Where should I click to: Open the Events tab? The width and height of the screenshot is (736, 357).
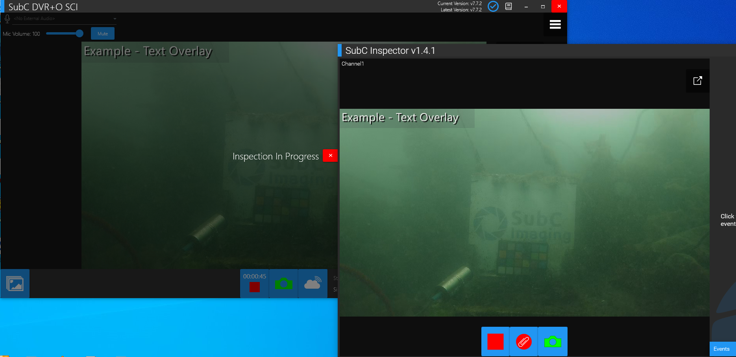tap(721, 349)
